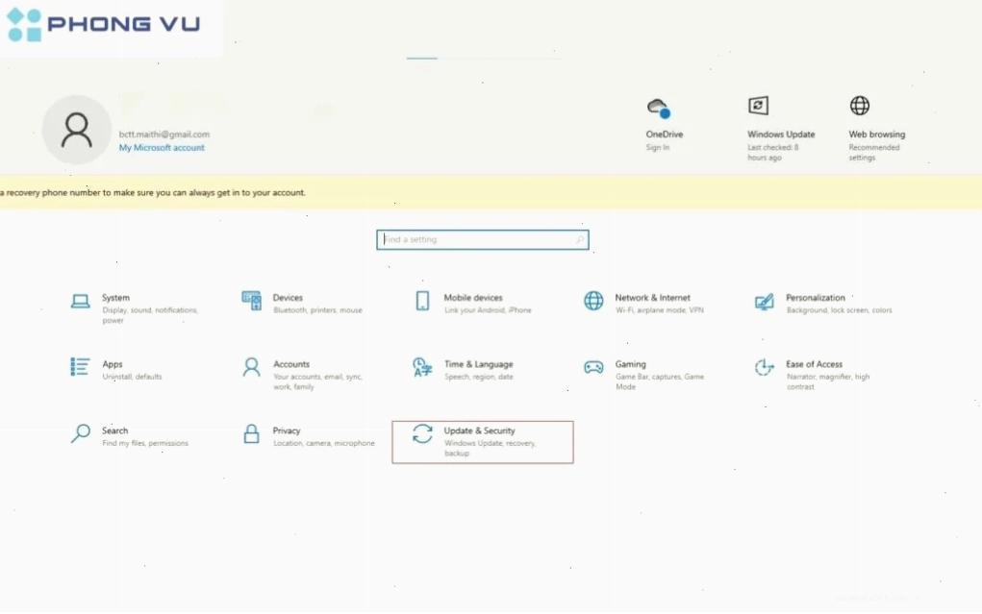Click 'Link your Android, iPhone' description
The width and height of the screenshot is (982, 614).
pos(488,310)
